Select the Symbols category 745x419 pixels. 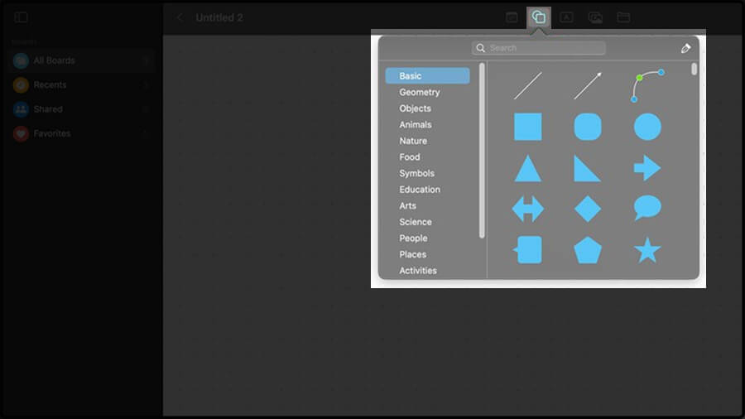pos(416,173)
